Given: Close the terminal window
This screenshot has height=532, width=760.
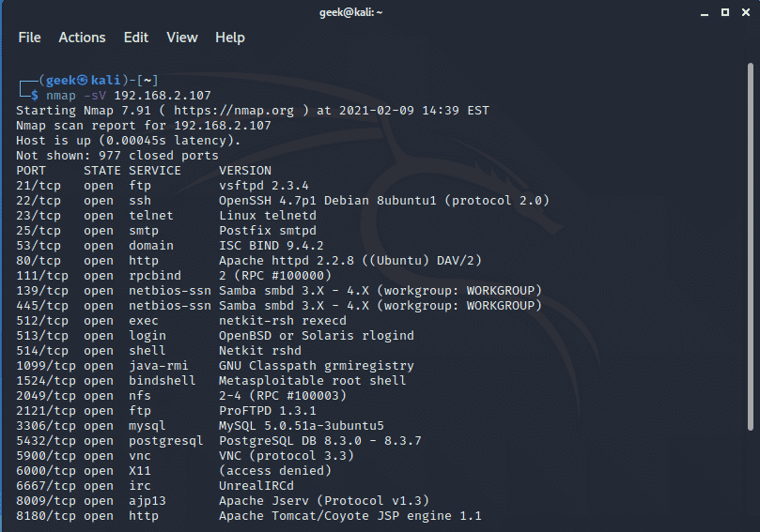Looking at the screenshot, I should click(746, 12).
